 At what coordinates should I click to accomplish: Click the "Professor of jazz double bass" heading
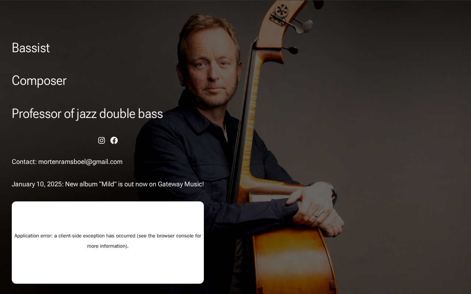(87, 114)
